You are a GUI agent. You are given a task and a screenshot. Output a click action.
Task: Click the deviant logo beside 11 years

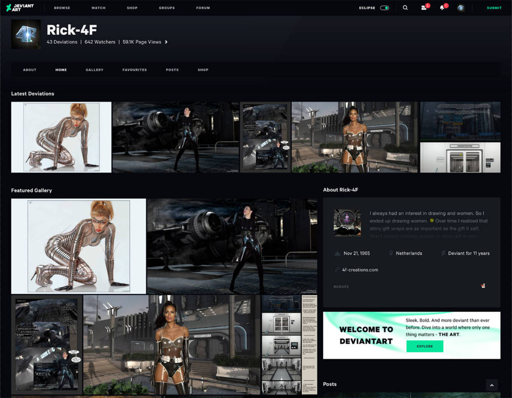(x=443, y=253)
